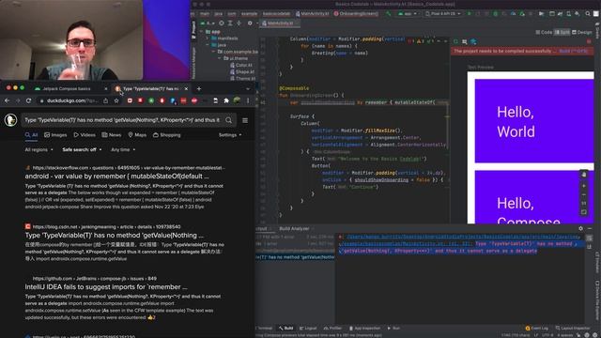This screenshot has height=338, width=601.
Task: Open the blog.csdn.net TypeVariable result
Action: pos(115,236)
